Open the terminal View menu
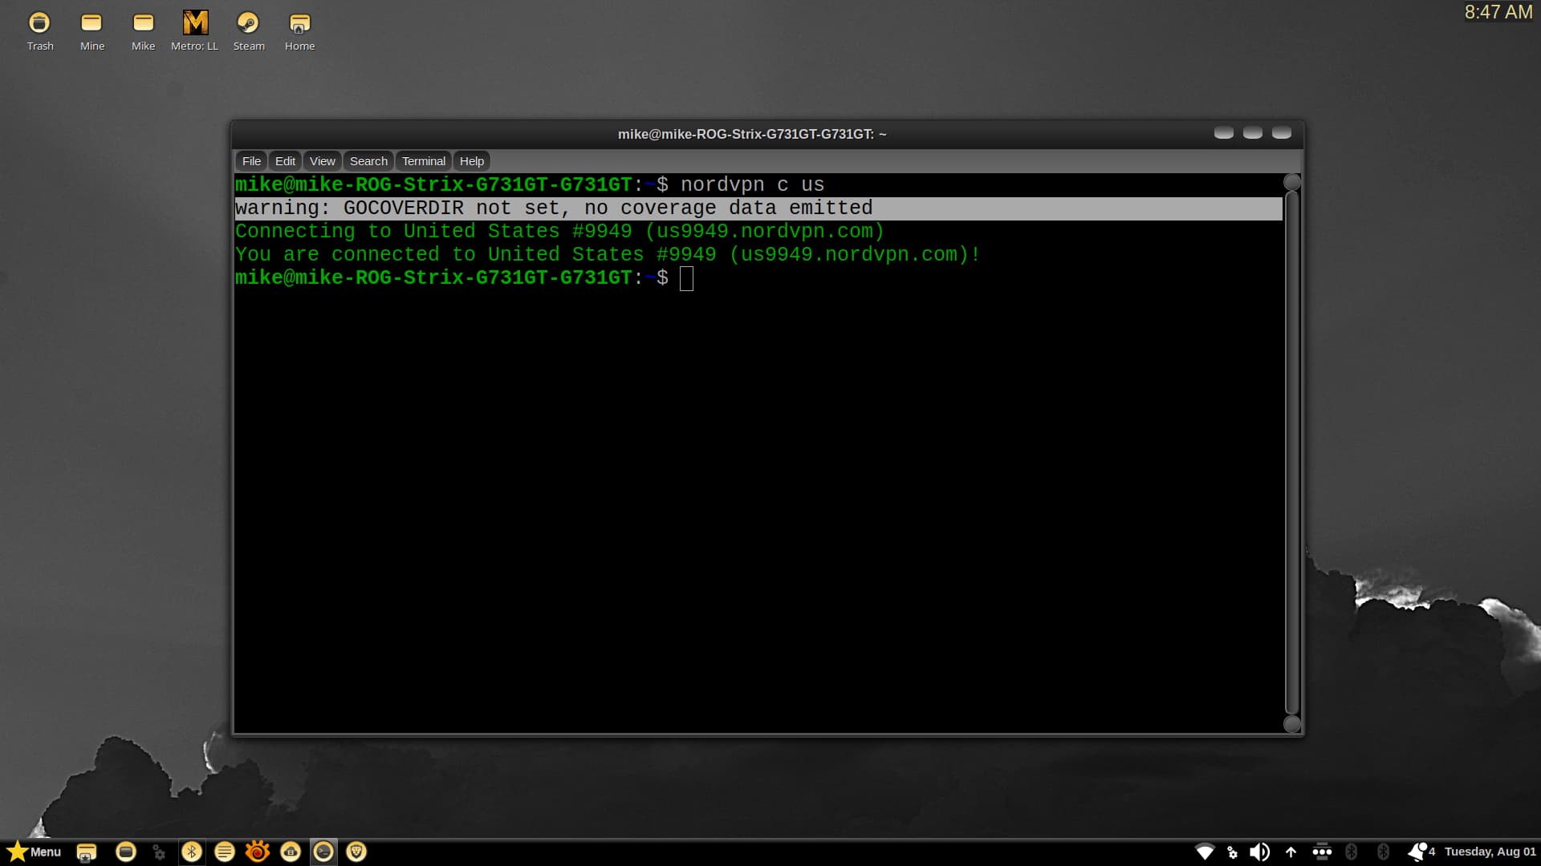The height and width of the screenshot is (866, 1541). (322, 161)
